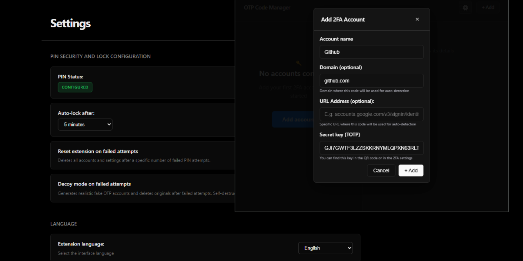Viewport: 523px width, 261px height.
Task: Select the Reset extension on failed attempts row
Action: coord(143,155)
